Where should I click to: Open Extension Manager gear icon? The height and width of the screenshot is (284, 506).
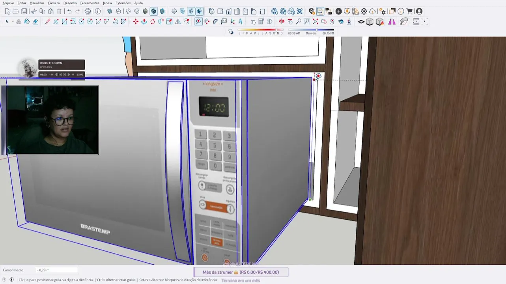point(381,11)
